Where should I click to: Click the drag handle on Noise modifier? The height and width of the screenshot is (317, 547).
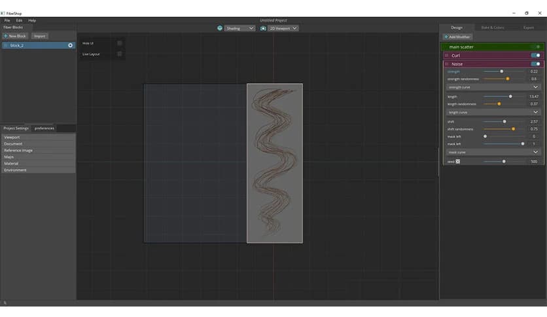coord(446,64)
